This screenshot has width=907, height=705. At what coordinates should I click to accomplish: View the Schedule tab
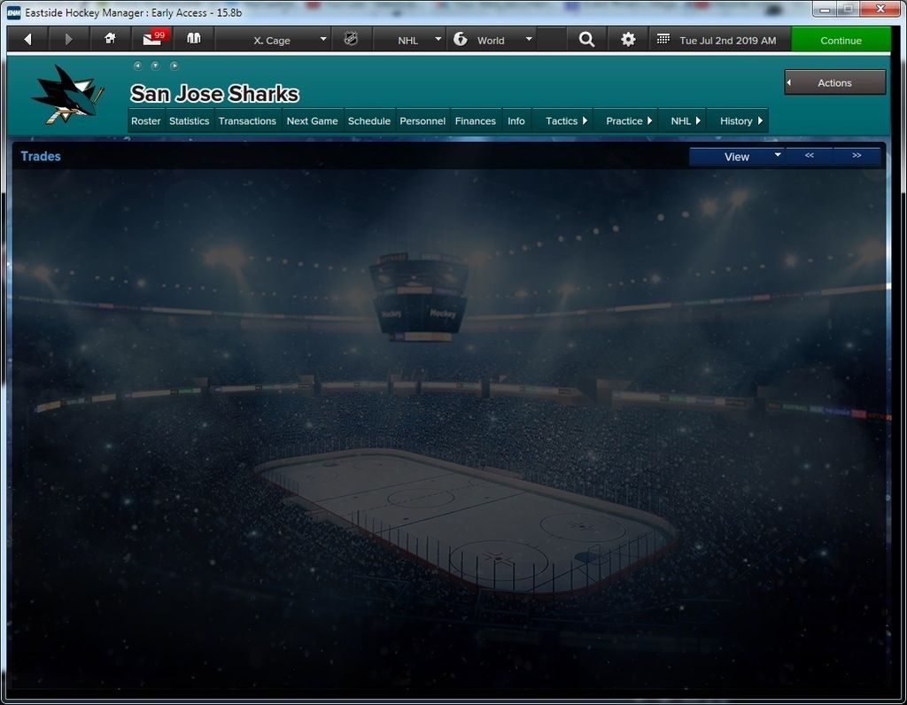pyautogui.click(x=369, y=120)
